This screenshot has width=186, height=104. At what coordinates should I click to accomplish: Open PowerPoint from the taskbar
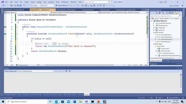[x=99, y=101]
